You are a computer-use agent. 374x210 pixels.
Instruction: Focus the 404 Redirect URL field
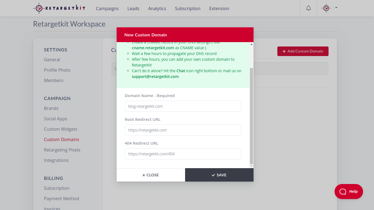click(183, 154)
